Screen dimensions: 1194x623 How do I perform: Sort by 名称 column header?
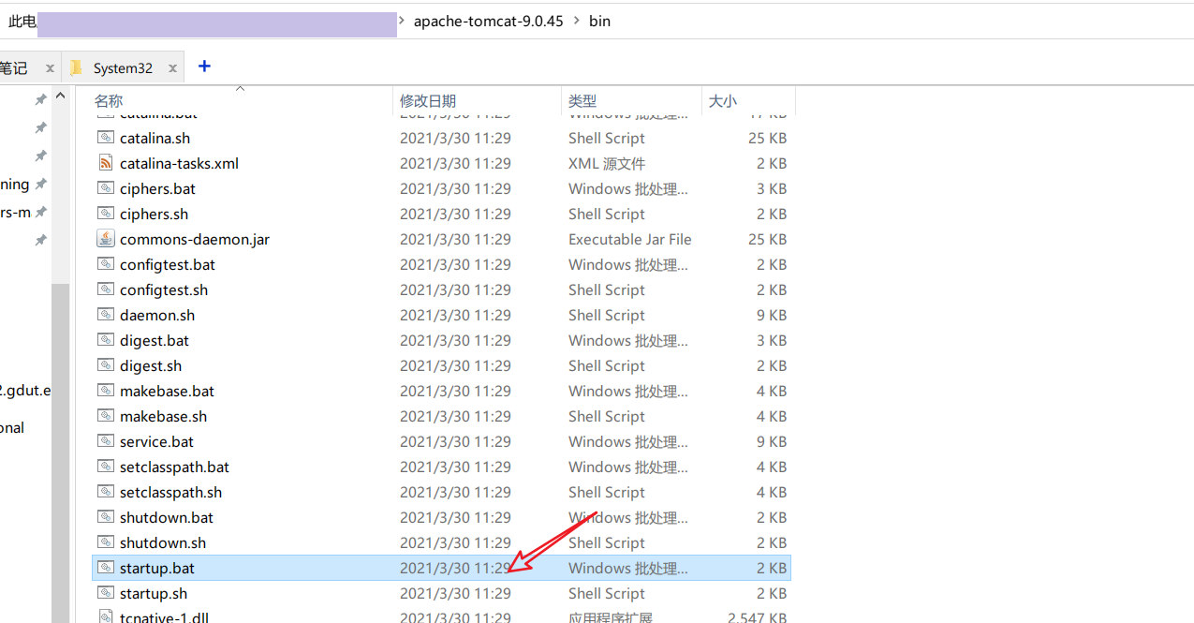click(x=109, y=100)
